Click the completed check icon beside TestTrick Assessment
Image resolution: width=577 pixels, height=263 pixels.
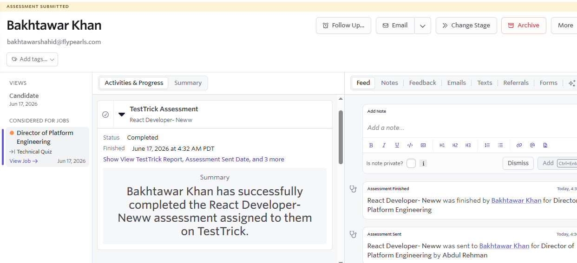point(105,114)
